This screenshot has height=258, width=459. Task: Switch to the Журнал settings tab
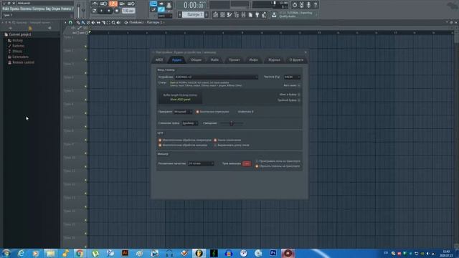(274, 59)
